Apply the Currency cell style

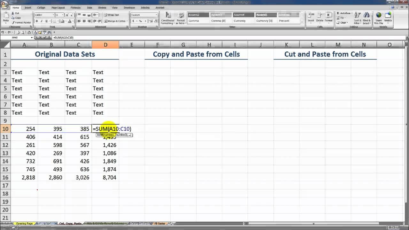pos(243,21)
